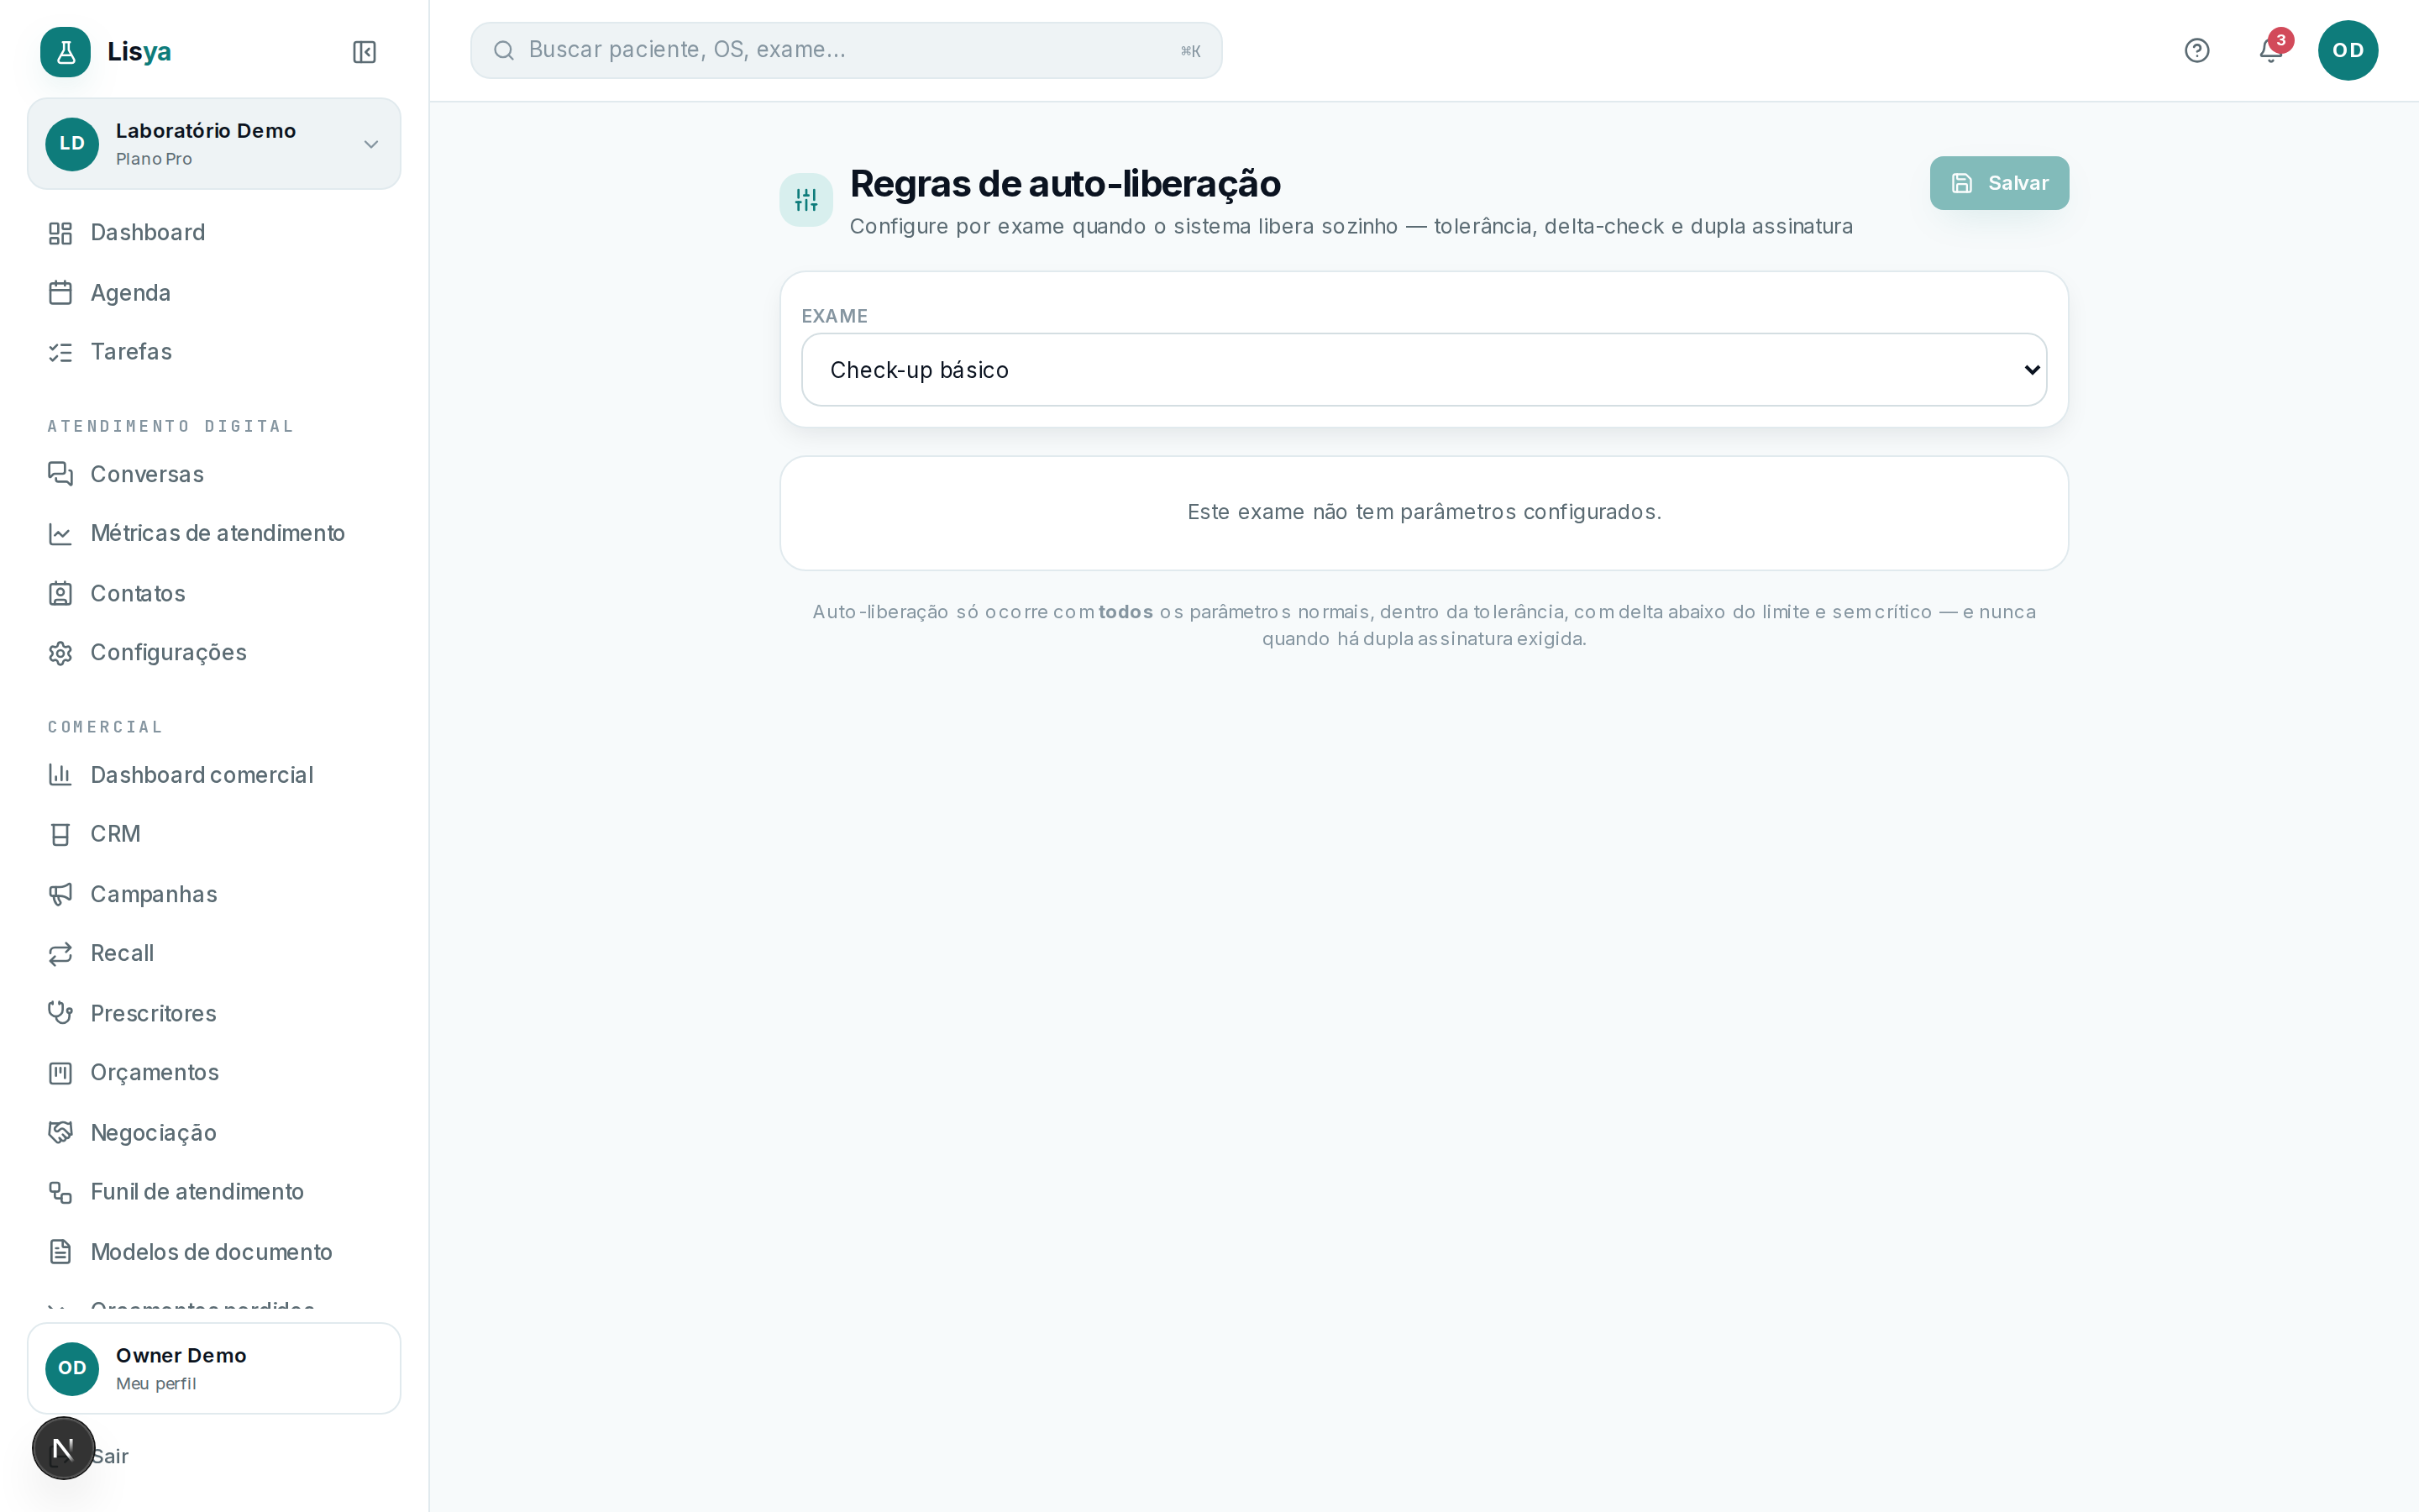2419x1512 pixels.
Task: Click the Next.js dev tools badge
Action: pyautogui.click(x=64, y=1447)
